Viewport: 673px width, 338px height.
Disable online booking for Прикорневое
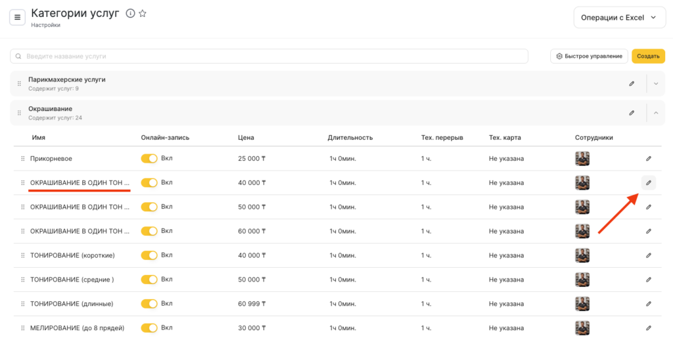[x=149, y=159]
